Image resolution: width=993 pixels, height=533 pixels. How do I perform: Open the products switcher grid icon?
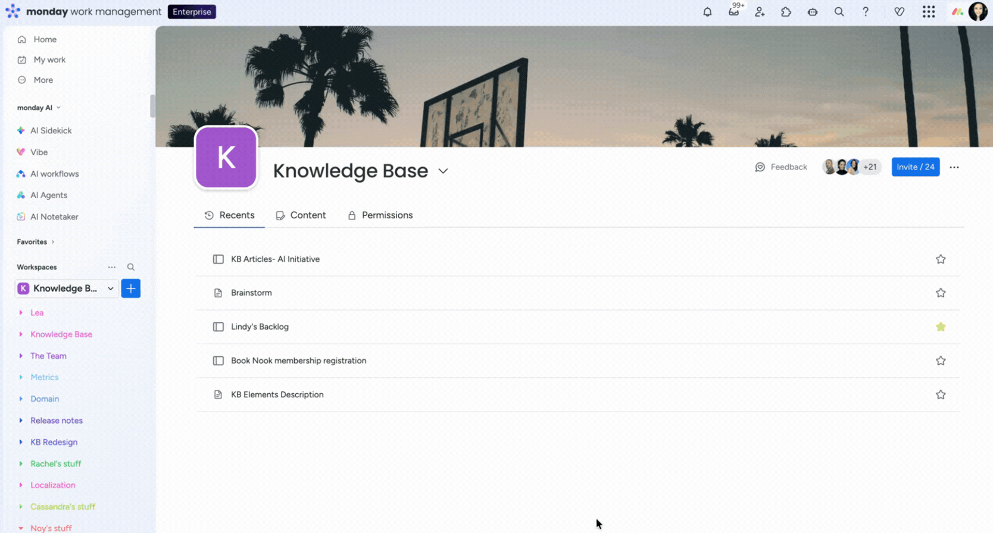[x=928, y=12]
